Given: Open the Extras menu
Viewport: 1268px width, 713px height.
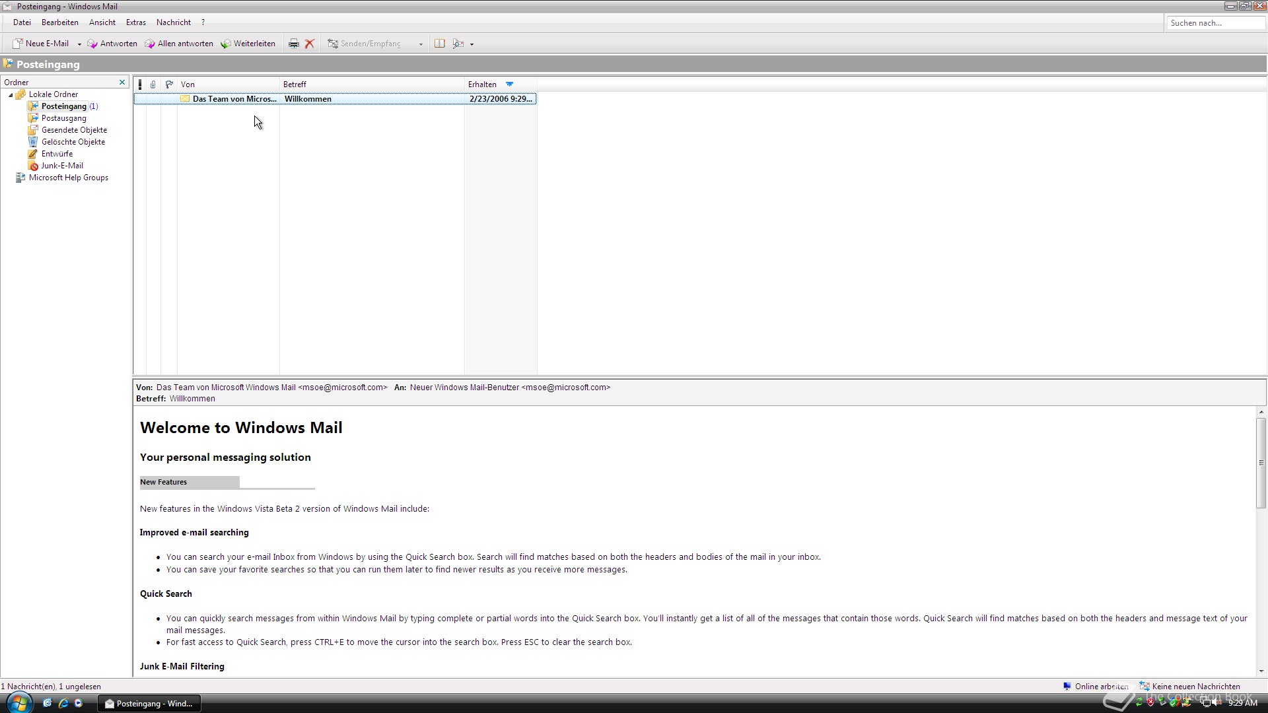Looking at the screenshot, I should (x=136, y=22).
